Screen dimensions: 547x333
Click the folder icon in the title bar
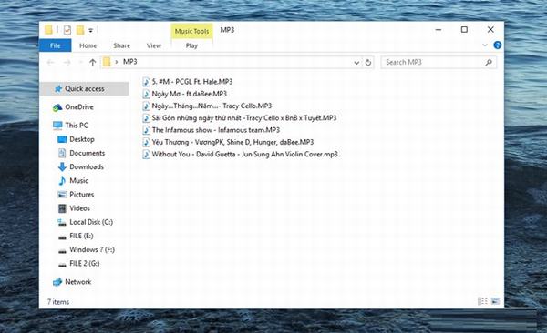pyautogui.click(x=48, y=30)
